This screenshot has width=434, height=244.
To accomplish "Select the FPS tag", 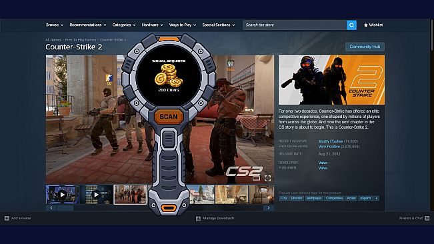I will pyautogui.click(x=283, y=199).
